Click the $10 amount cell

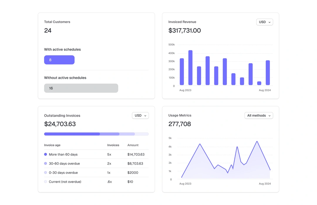130,182
